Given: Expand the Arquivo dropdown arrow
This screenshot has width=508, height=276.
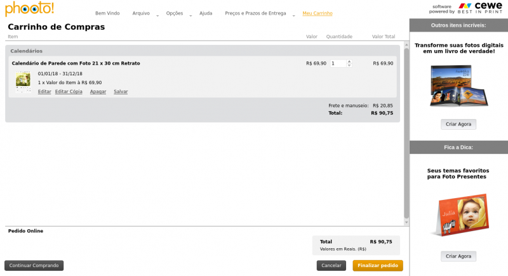Looking at the screenshot, I should coord(157,15).
